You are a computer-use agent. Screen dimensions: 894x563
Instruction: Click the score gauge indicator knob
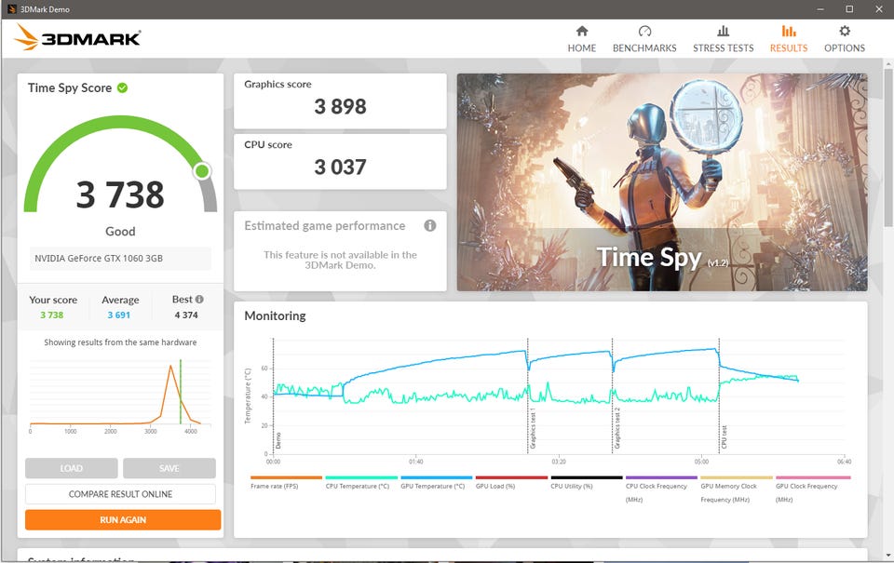[x=202, y=171]
